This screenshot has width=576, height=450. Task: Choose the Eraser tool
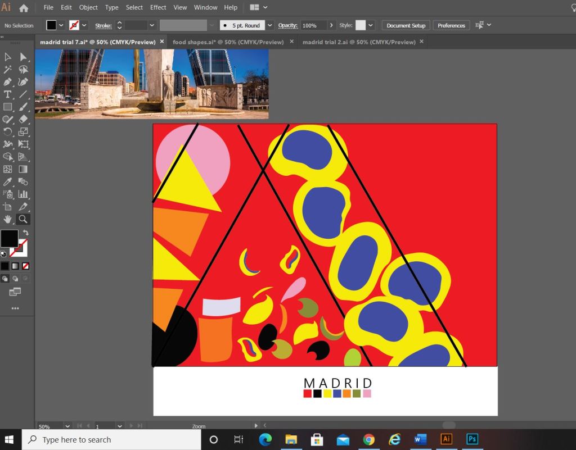23,119
